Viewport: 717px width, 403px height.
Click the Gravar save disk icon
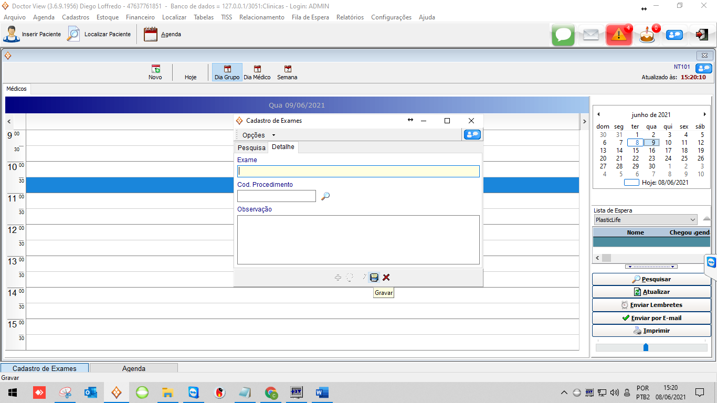pos(374,278)
